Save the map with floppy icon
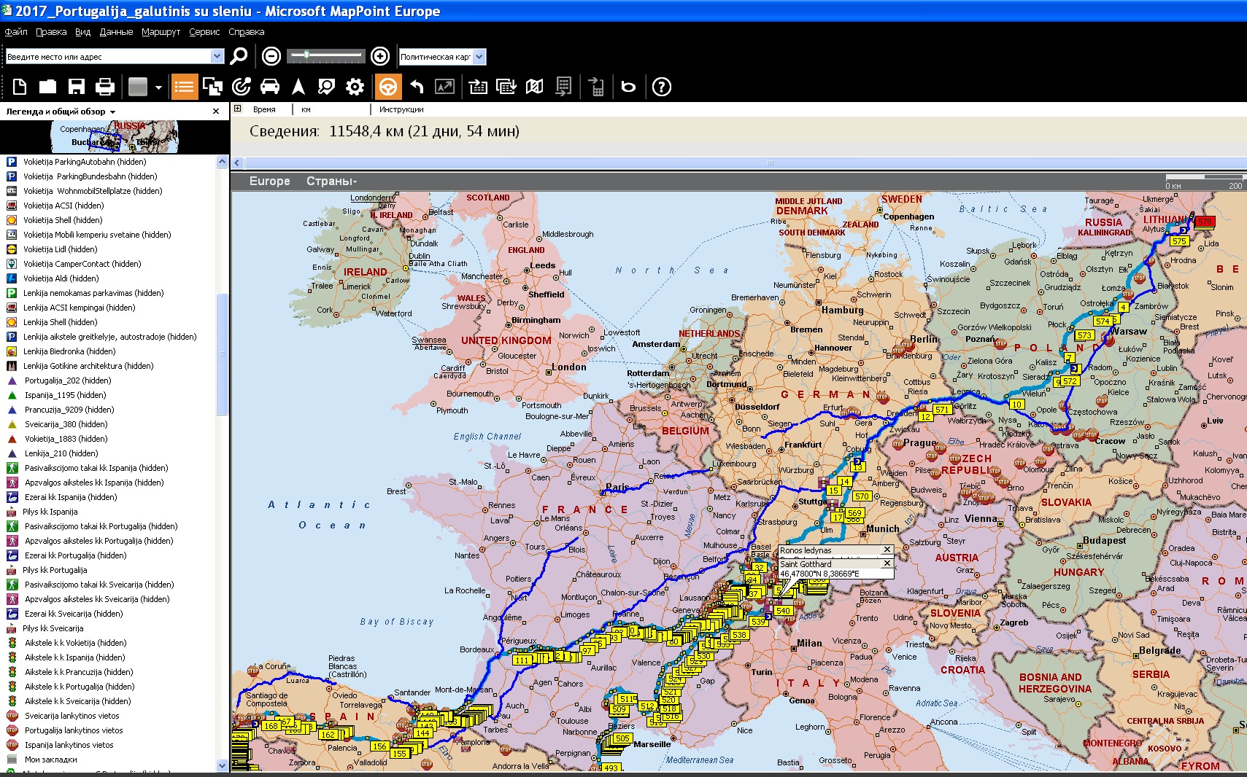The height and width of the screenshot is (777, 1247). click(x=77, y=87)
